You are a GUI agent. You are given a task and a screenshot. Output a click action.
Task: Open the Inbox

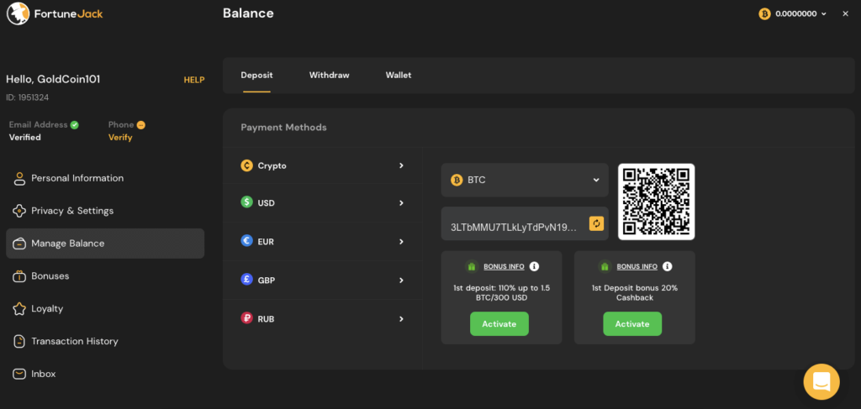105,374
